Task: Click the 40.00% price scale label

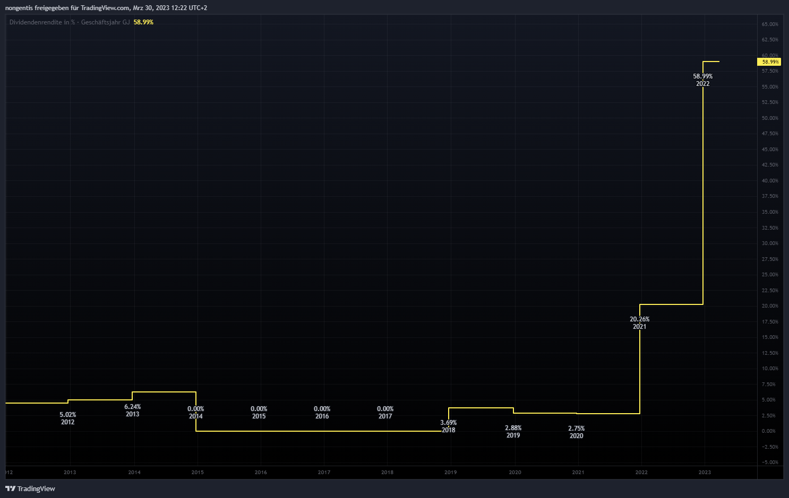Action: (770, 181)
